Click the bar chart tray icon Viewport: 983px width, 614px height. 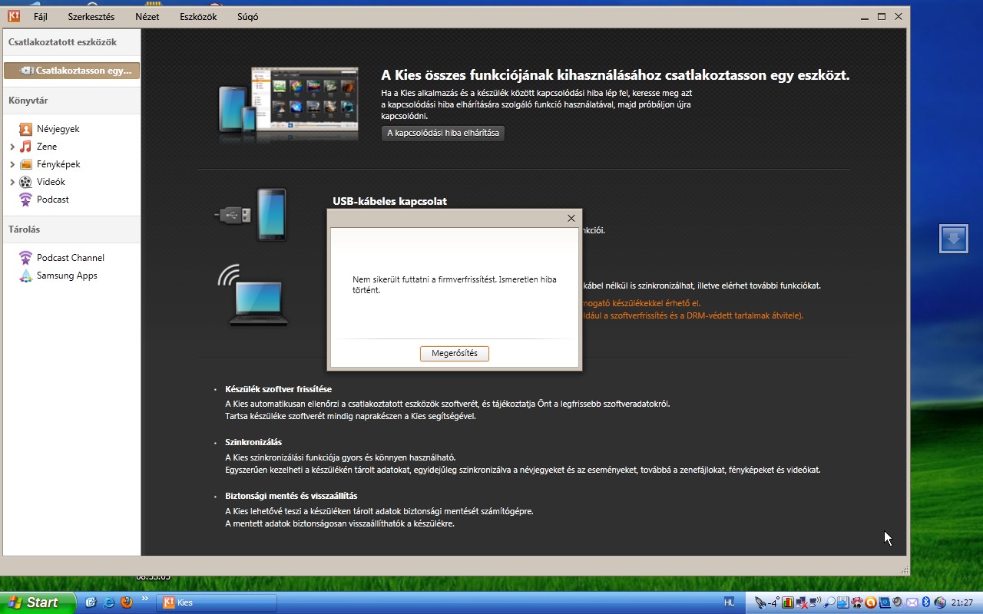787,602
